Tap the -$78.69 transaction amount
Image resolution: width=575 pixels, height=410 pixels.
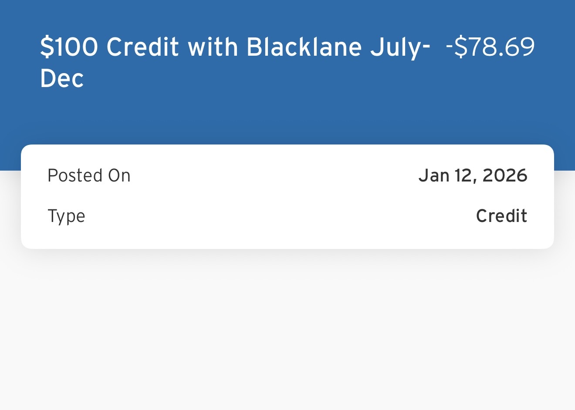click(490, 47)
